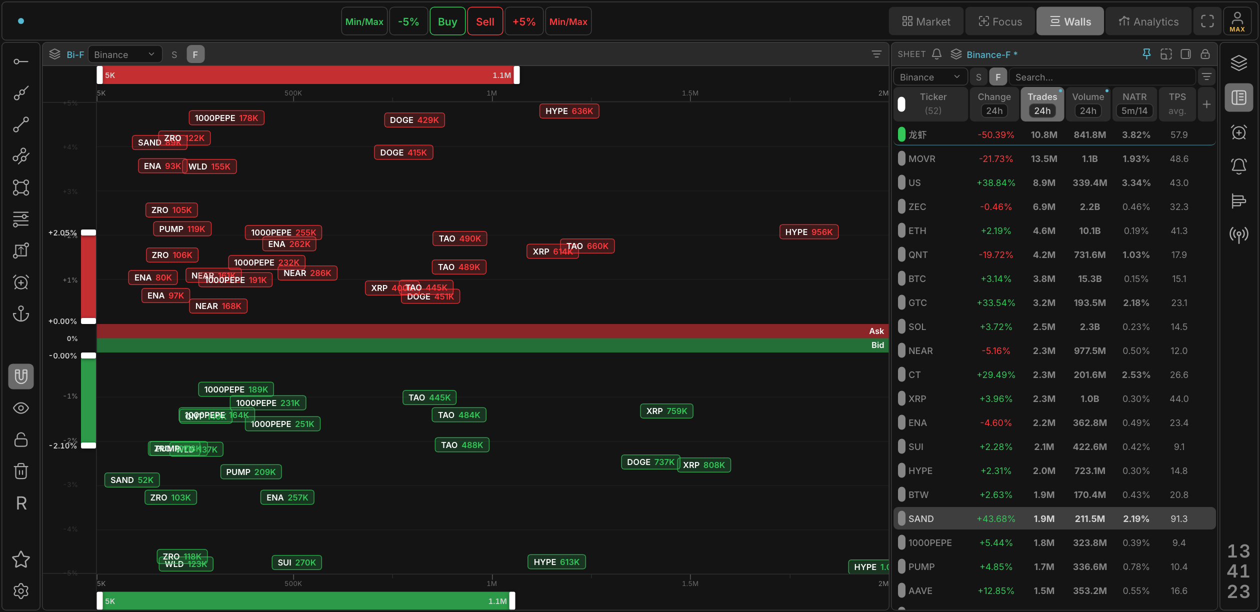The width and height of the screenshot is (1260, 612).
Task: Open settings gear in left sidebar
Action: (x=20, y=591)
